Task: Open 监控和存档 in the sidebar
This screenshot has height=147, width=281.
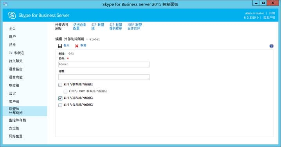Action: [17, 120]
